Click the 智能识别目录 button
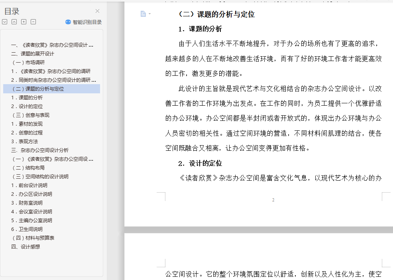393x280 pixels. click(x=83, y=22)
